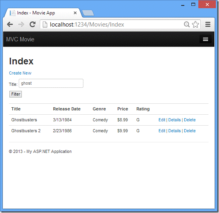
Task: Open a new browser tab
Action: pyautogui.click(x=88, y=13)
